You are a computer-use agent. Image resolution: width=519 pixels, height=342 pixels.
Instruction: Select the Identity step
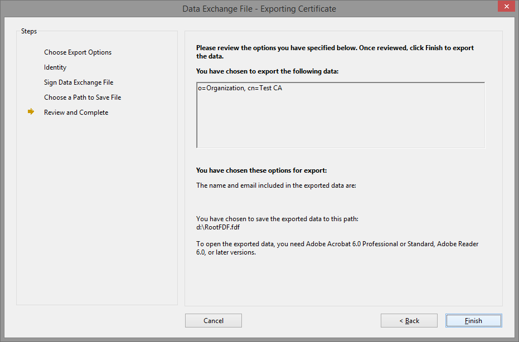tap(55, 67)
